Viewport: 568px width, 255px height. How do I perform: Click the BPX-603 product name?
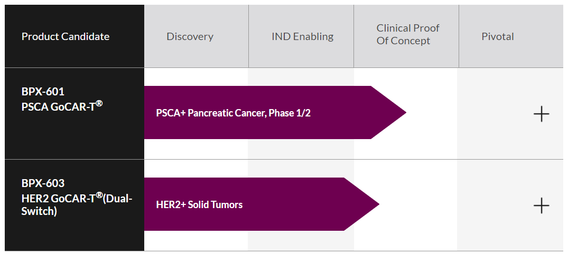43,183
